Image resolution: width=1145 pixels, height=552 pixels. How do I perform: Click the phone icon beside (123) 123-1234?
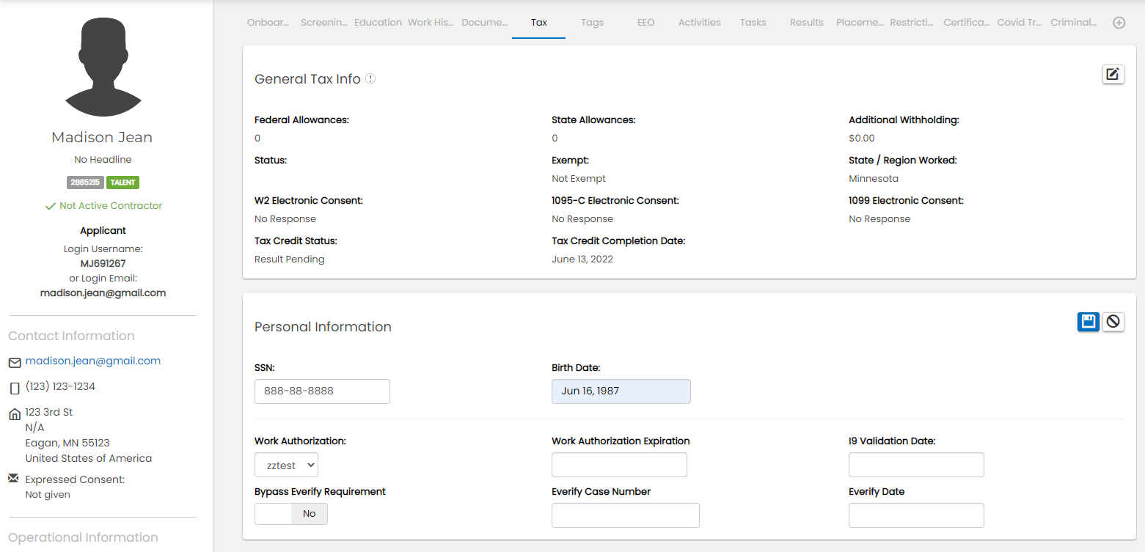(x=15, y=389)
